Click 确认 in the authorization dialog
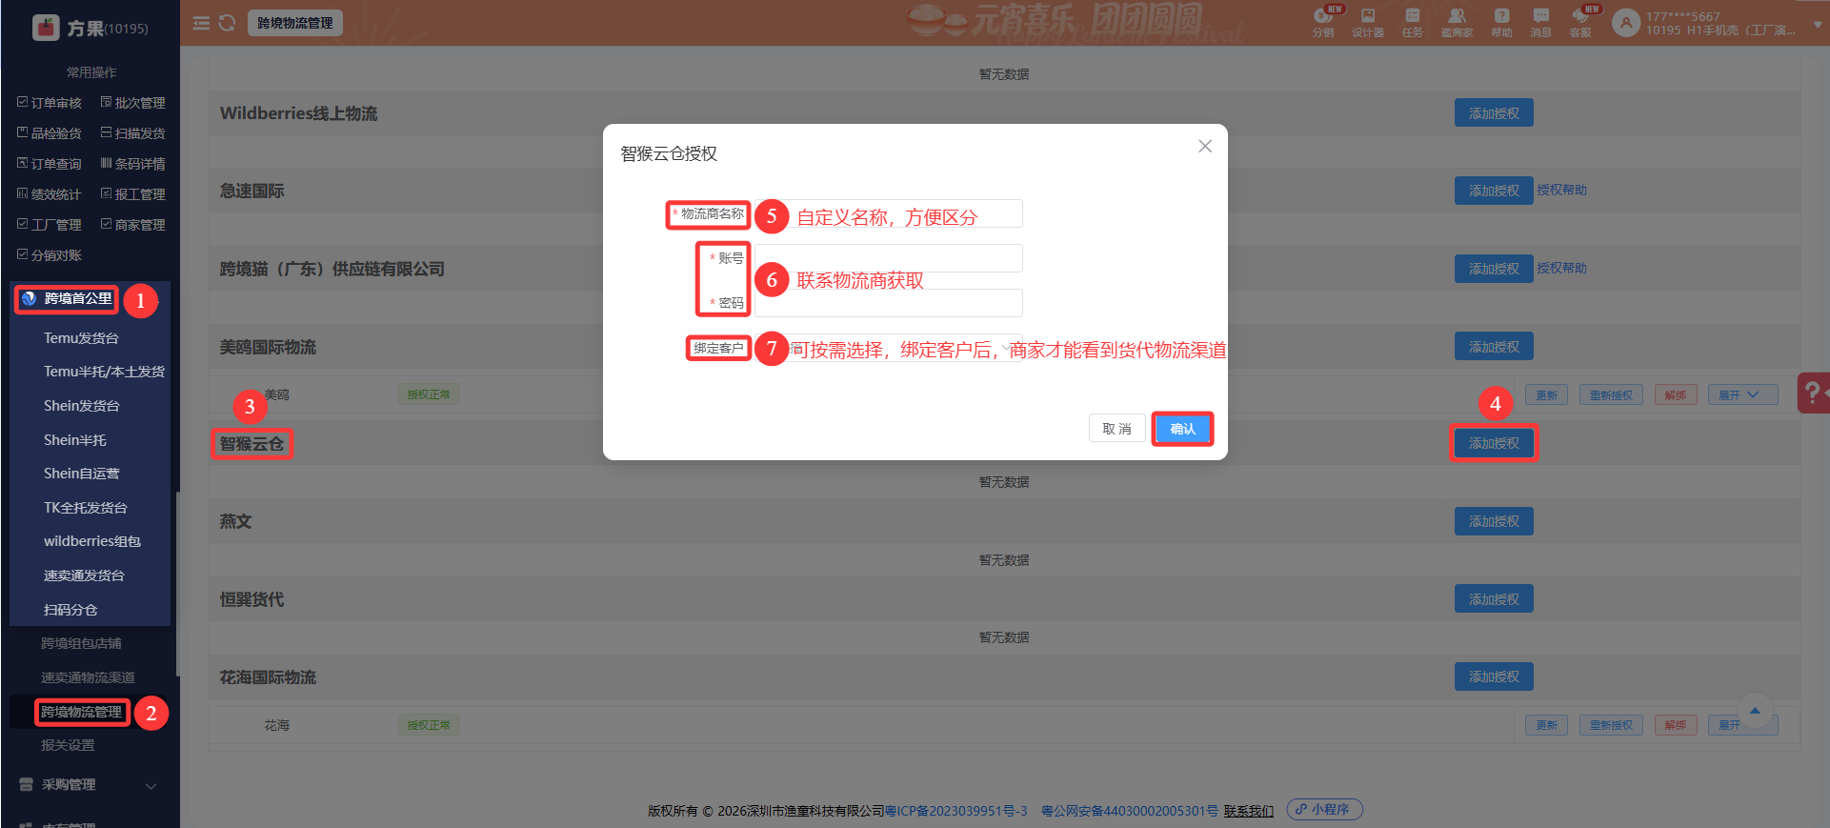 [1182, 429]
